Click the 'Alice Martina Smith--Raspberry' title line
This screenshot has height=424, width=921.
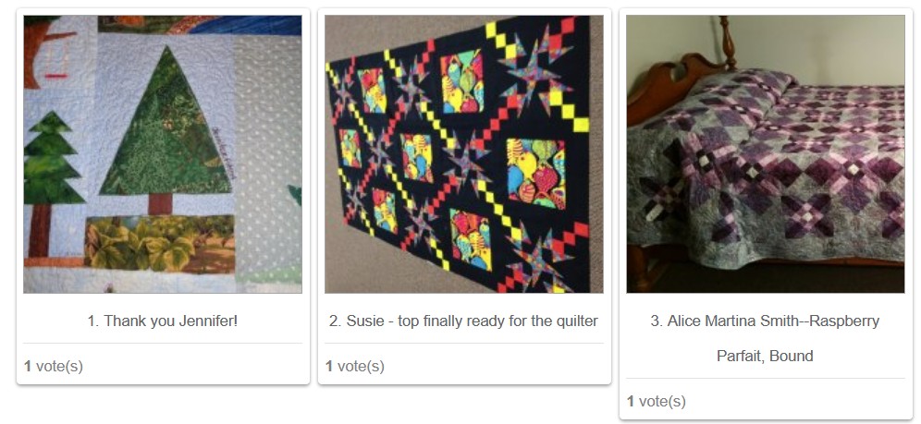(x=766, y=321)
